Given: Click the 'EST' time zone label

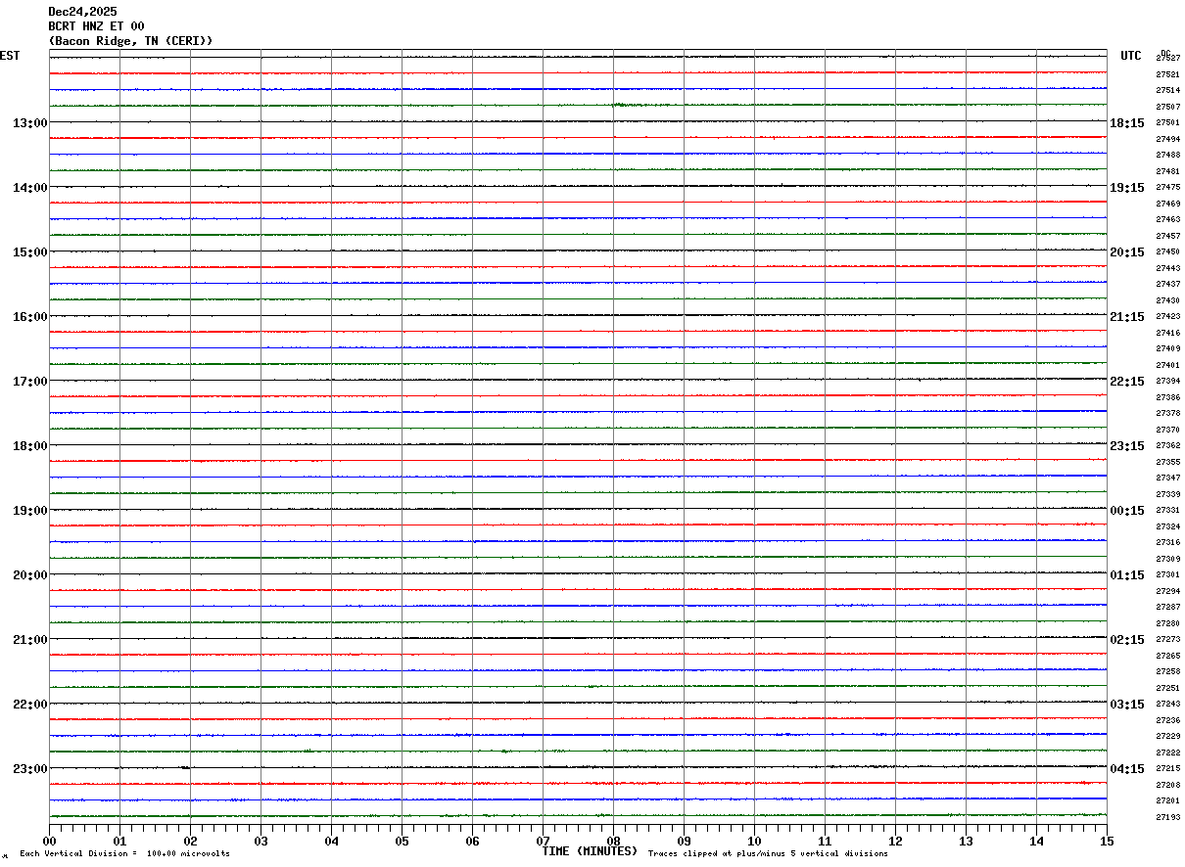Looking at the screenshot, I should click(10, 56).
